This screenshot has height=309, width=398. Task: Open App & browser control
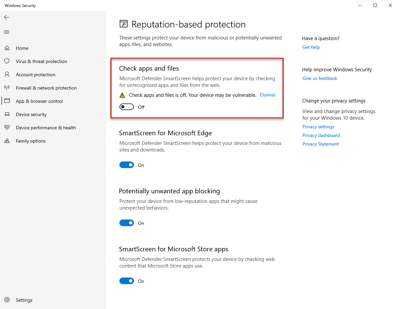[39, 101]
